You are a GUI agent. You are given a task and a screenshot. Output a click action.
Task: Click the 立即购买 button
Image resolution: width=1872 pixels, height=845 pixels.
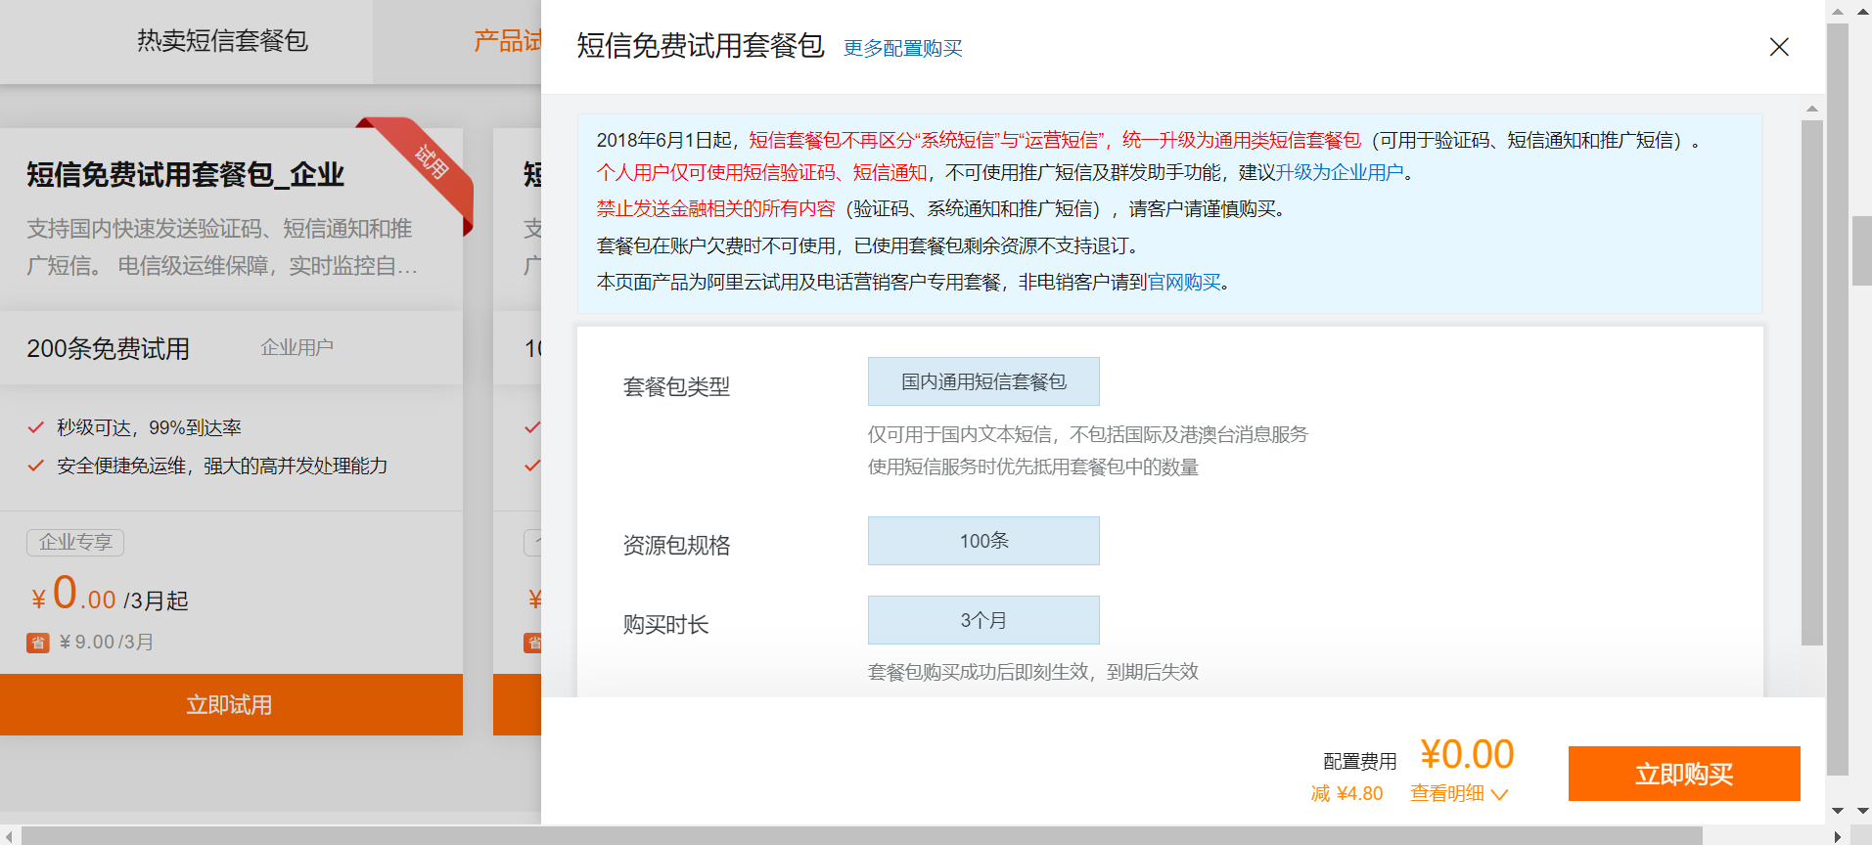pos(1684,774)
